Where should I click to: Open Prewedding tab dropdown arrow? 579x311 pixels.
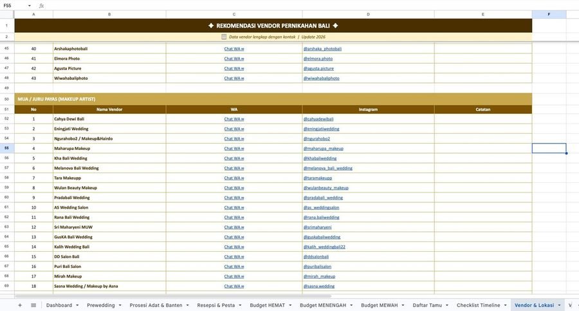(120, 305)
